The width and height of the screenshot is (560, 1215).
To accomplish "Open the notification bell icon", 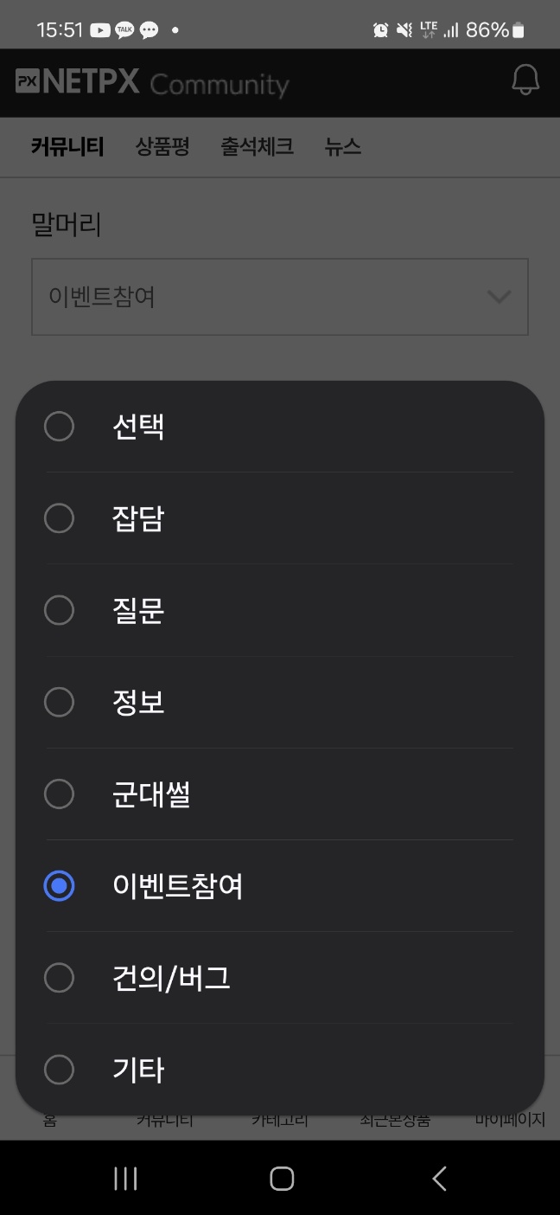I will 525,80.
